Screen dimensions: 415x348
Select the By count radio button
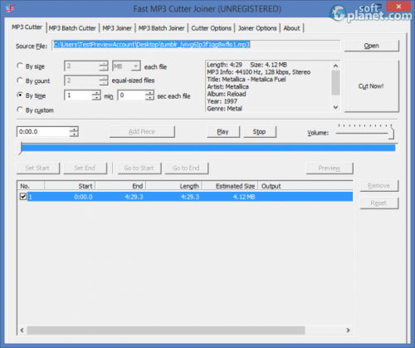coord(20,81)
